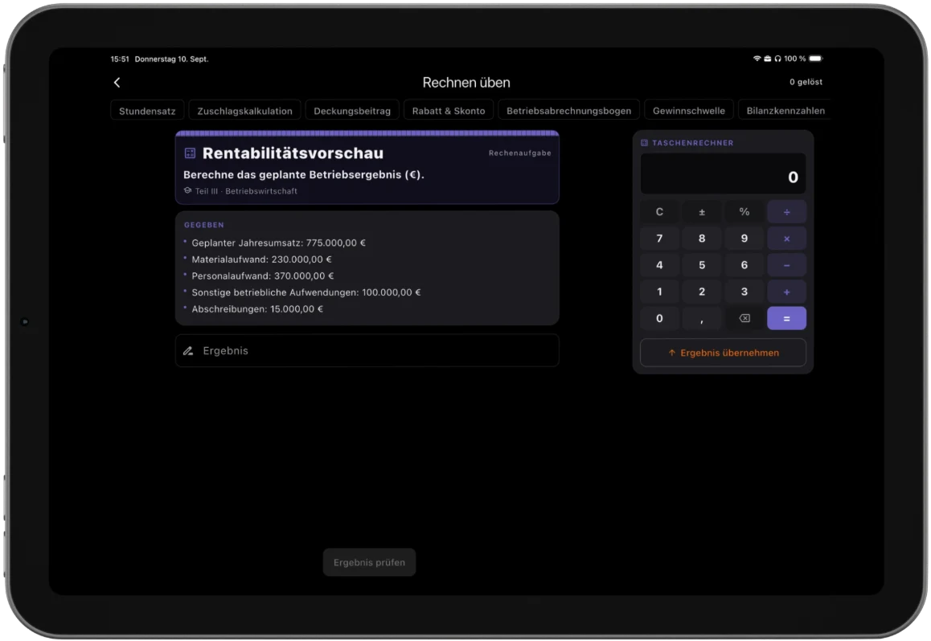Tap calculator digit 3
Viewport: 931px width, 641px height.
[744, 292]
